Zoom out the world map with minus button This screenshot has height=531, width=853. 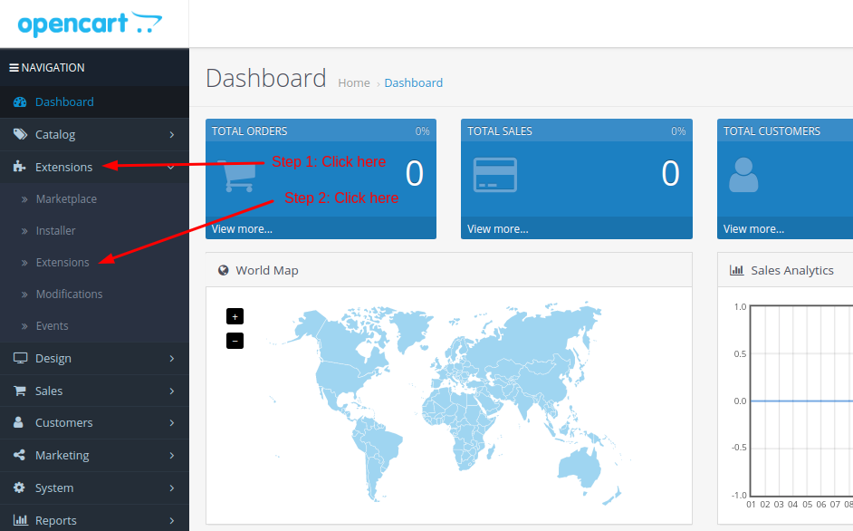click(235, 341)
